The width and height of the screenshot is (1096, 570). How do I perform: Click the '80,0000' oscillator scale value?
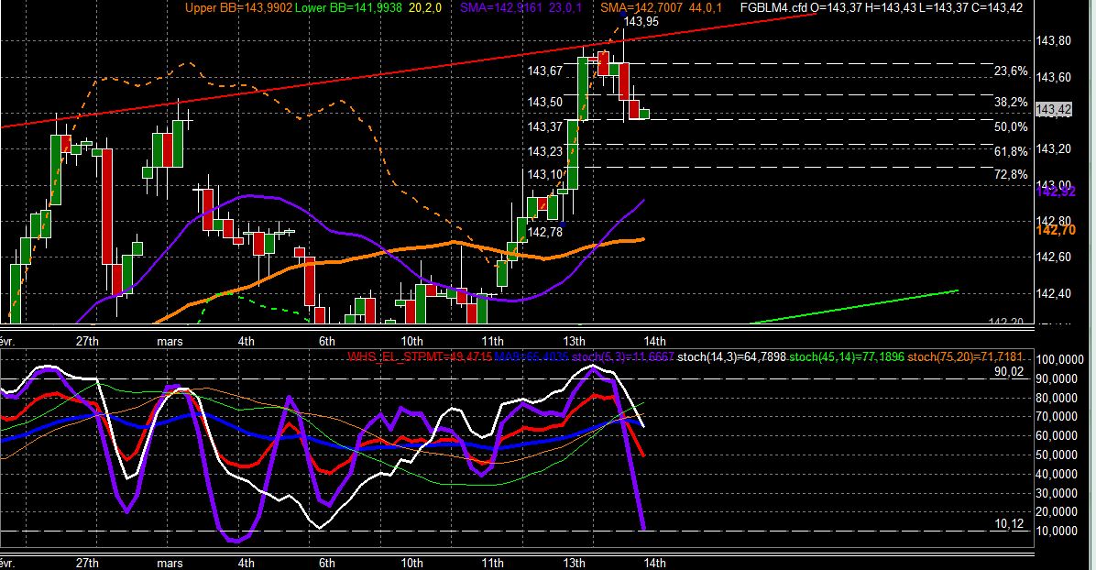[1057, 398]
